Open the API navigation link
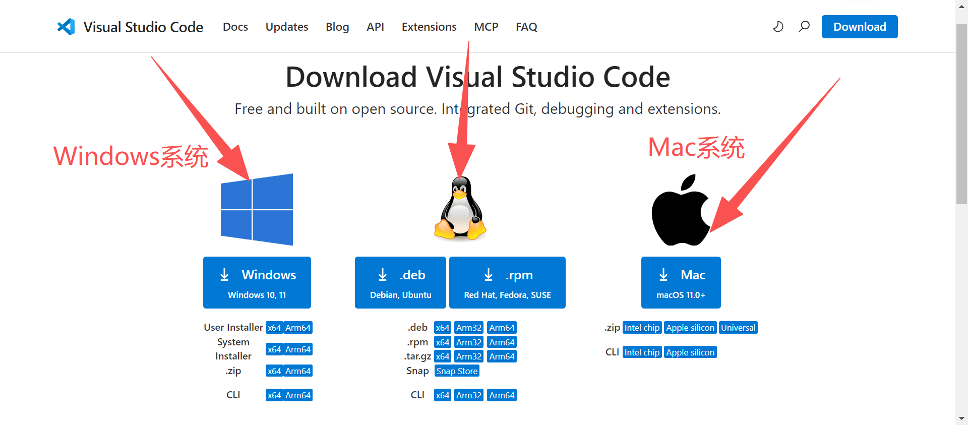This screenshot has height=425, width=968. click(375, 27)
